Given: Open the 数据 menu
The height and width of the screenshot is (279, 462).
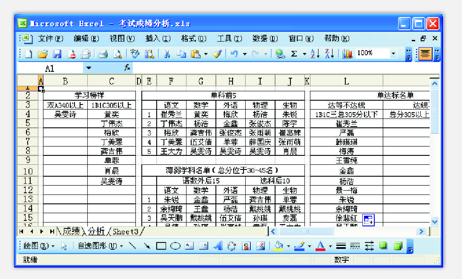Looking at the screenshot, I should point(265,39).
